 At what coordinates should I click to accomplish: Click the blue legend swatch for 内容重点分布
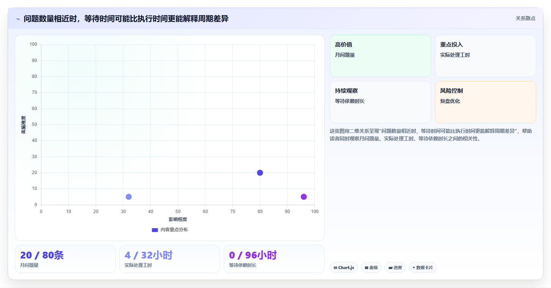(x=155, y=230)
